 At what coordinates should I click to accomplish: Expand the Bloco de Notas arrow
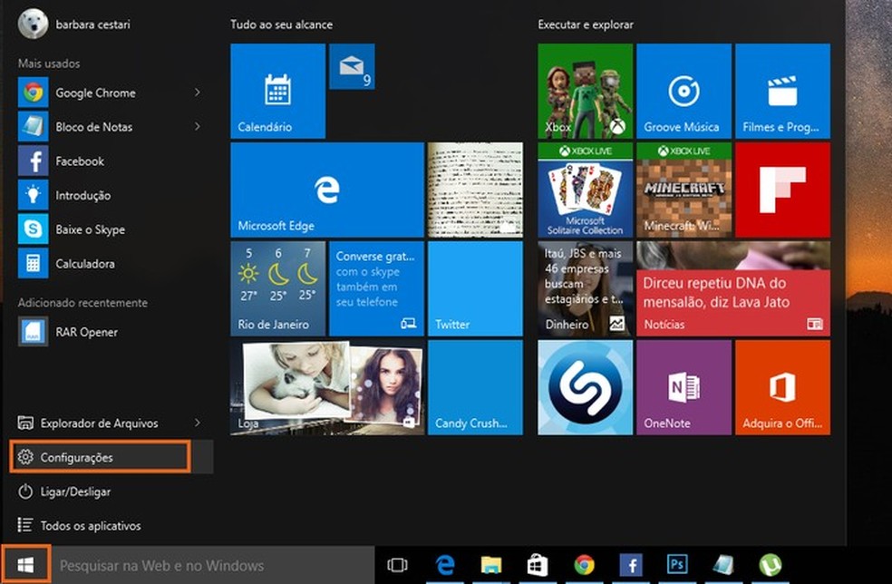[x=198, y=127]
